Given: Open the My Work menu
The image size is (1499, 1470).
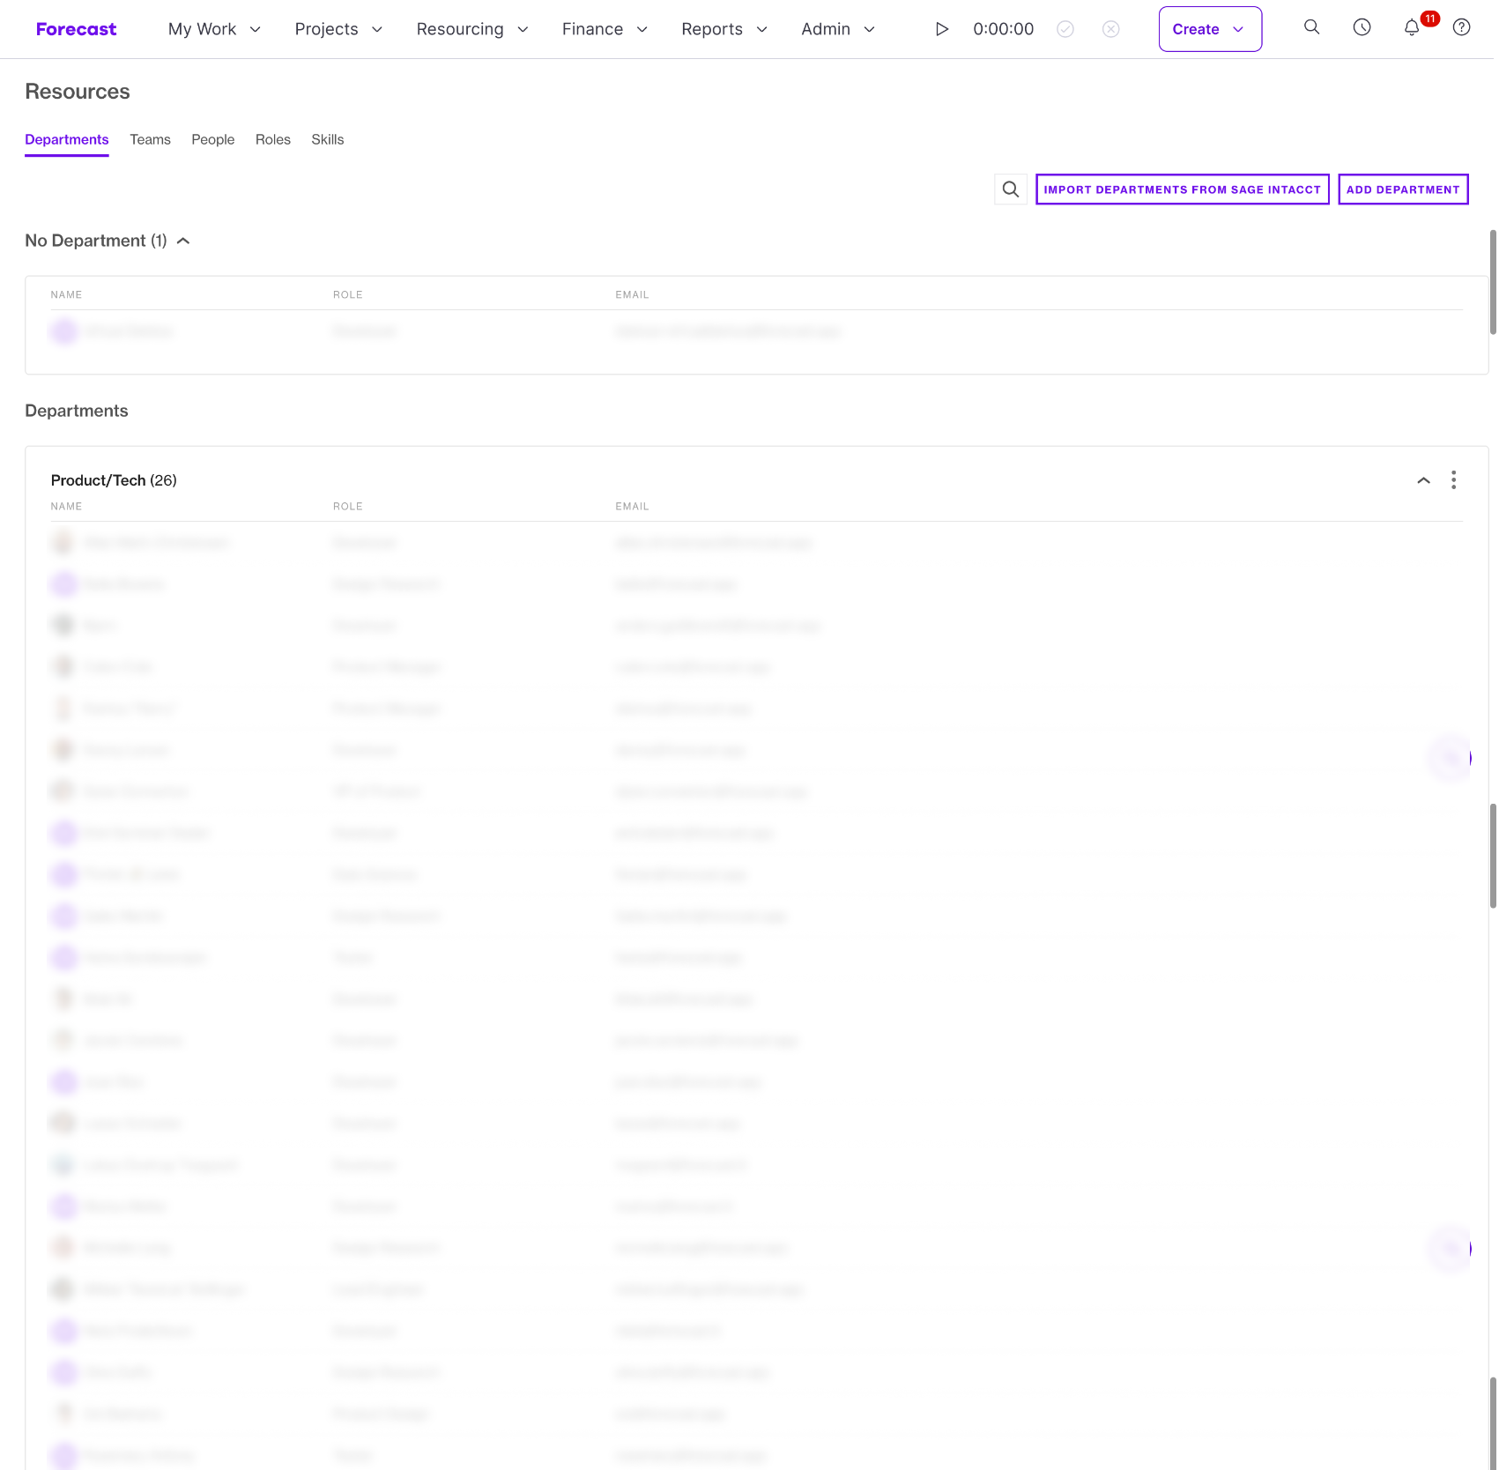Looking at the screenshot, I should click(214, 29).
